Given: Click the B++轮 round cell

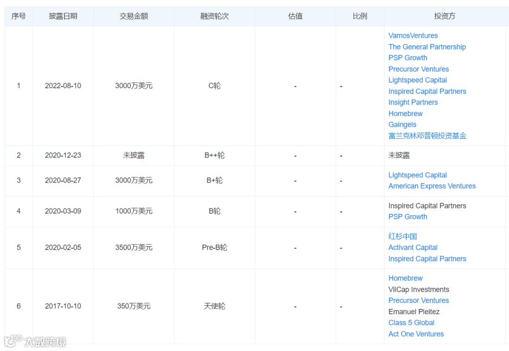Looking at the screenshot, I should [214, 155].
